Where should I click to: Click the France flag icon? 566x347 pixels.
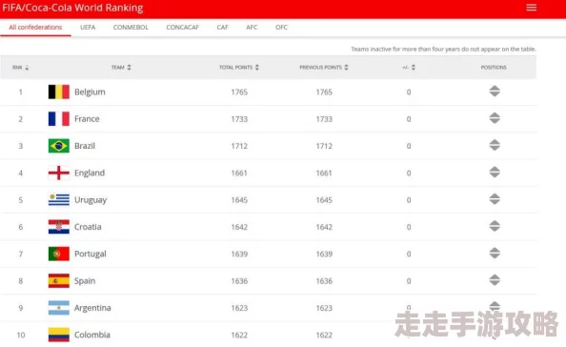coord(59,119)
